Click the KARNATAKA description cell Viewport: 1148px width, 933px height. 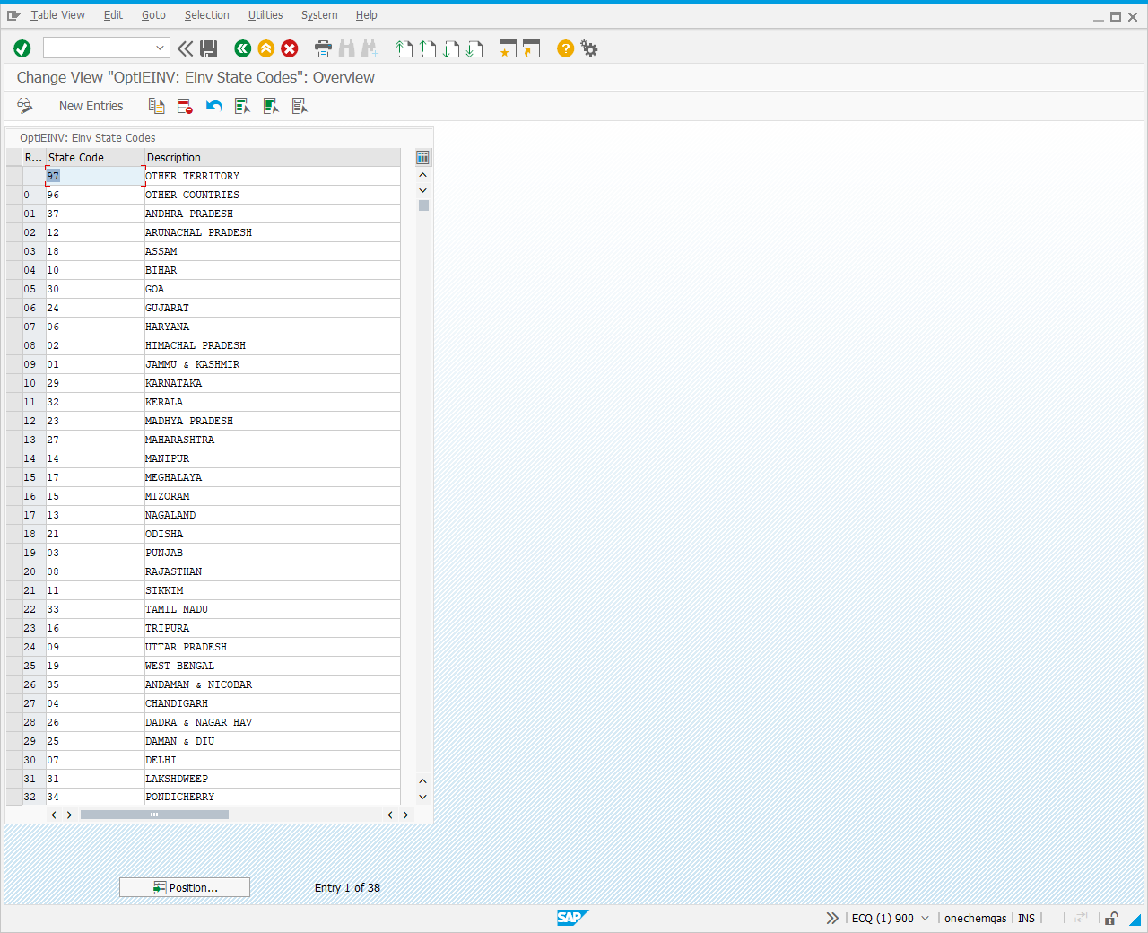[273, 383]
